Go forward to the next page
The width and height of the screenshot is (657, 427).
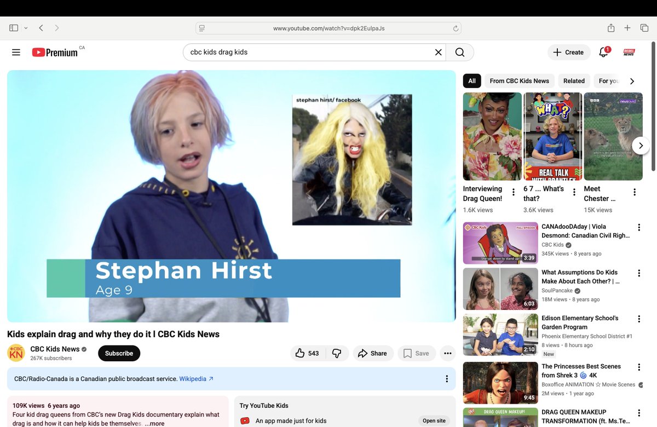(56, 28)
